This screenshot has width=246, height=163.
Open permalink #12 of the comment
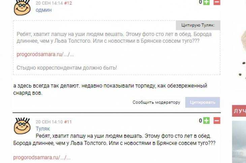click(x=68, y=3)
